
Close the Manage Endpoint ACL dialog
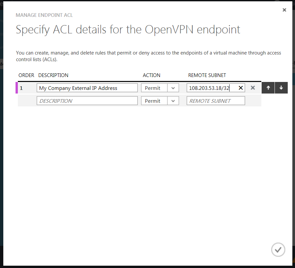(284, 10)
